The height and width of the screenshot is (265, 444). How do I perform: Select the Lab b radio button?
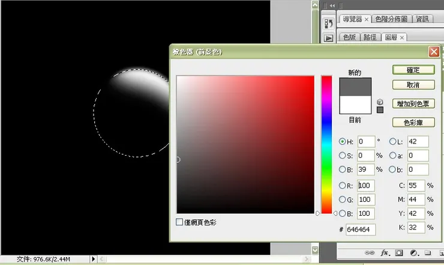pyautogui.click(x=392, y=169)
